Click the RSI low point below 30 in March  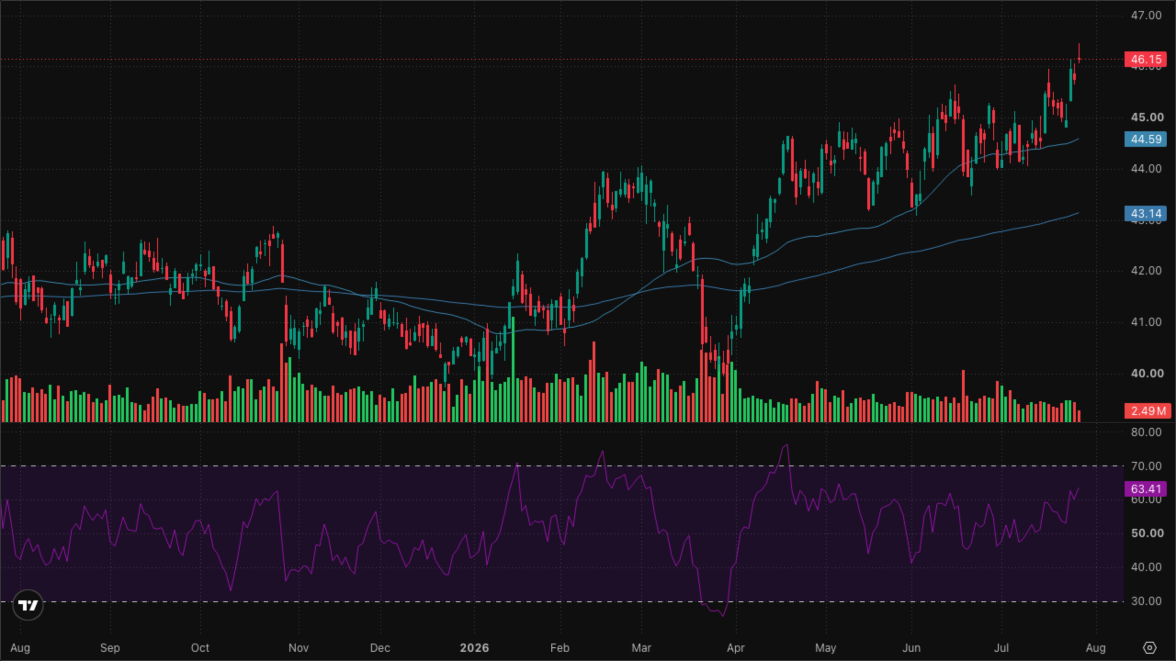click(724, 616)
